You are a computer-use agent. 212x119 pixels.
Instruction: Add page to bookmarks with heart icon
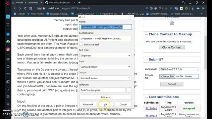click(x=160, y=8)
